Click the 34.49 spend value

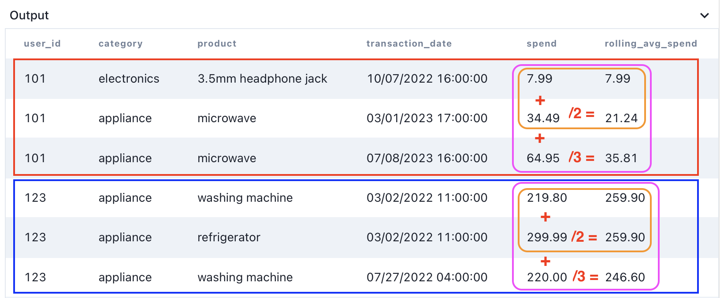click(x=543, y=118)
